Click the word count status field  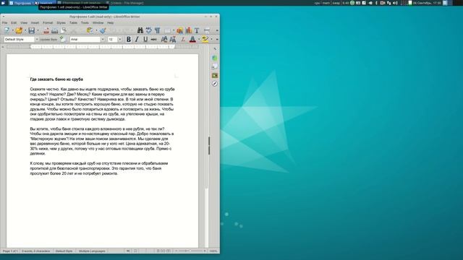tap(35, 251)
